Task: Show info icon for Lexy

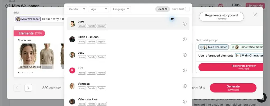Action: [184, 55]
